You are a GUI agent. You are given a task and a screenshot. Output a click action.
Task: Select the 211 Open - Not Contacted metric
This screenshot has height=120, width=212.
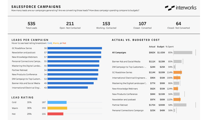pyautogui.click(x=70, y=25)
